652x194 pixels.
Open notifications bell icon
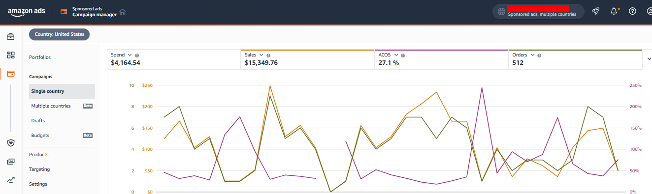[614, 11]
